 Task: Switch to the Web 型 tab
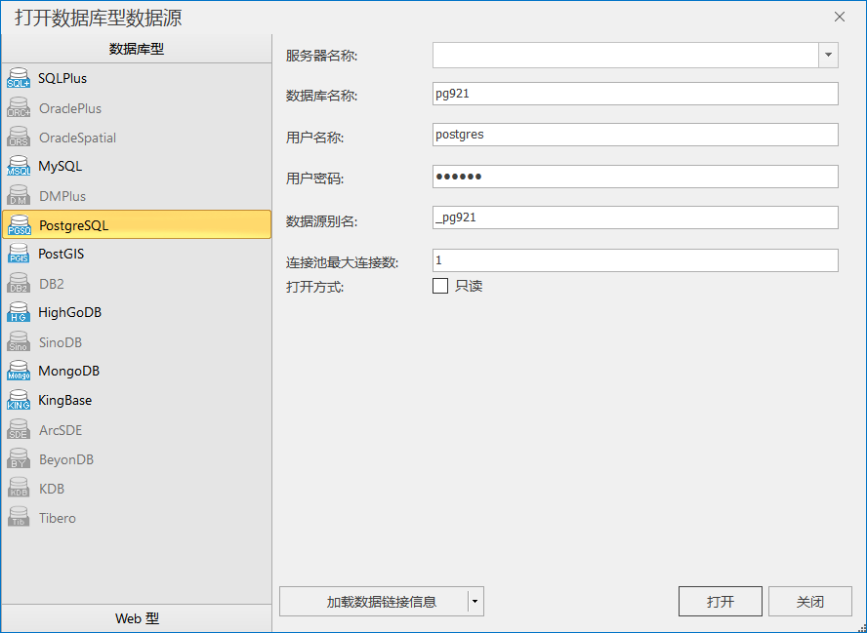(137, 618)
